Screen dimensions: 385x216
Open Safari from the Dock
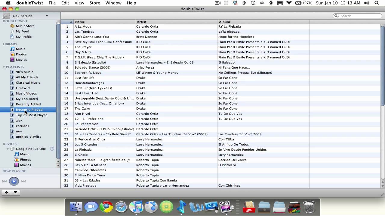[121, 207]
